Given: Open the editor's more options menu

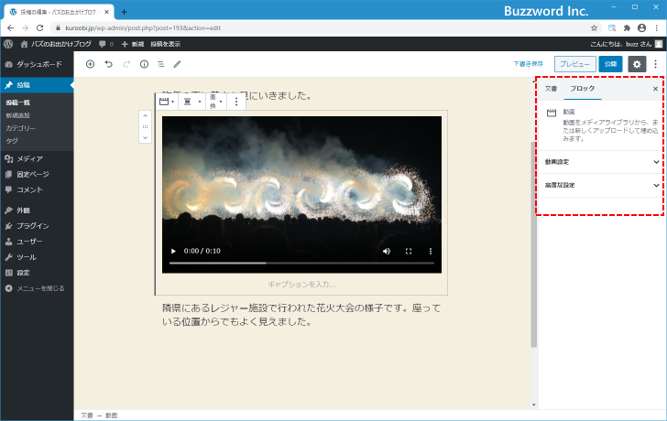Looking at the screenshot, I should point(655,64).
